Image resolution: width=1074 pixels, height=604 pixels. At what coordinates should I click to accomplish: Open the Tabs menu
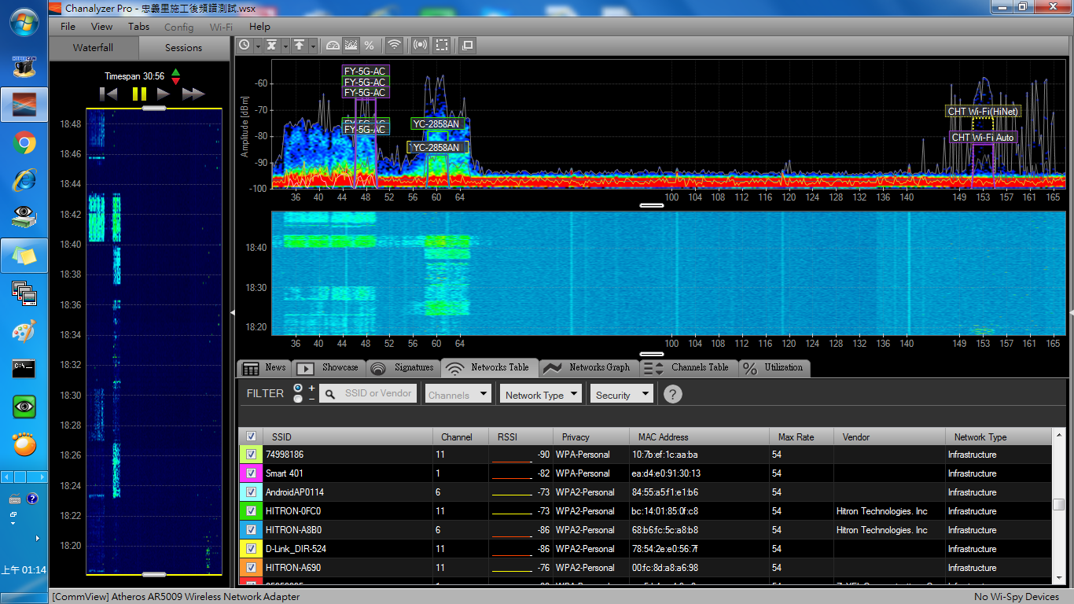139,27
